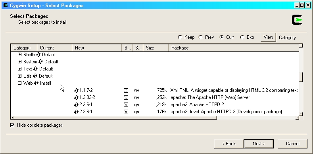Screen dimensions: 313x154
Task: Expand the Text category
Action: [x=19, y=69]
